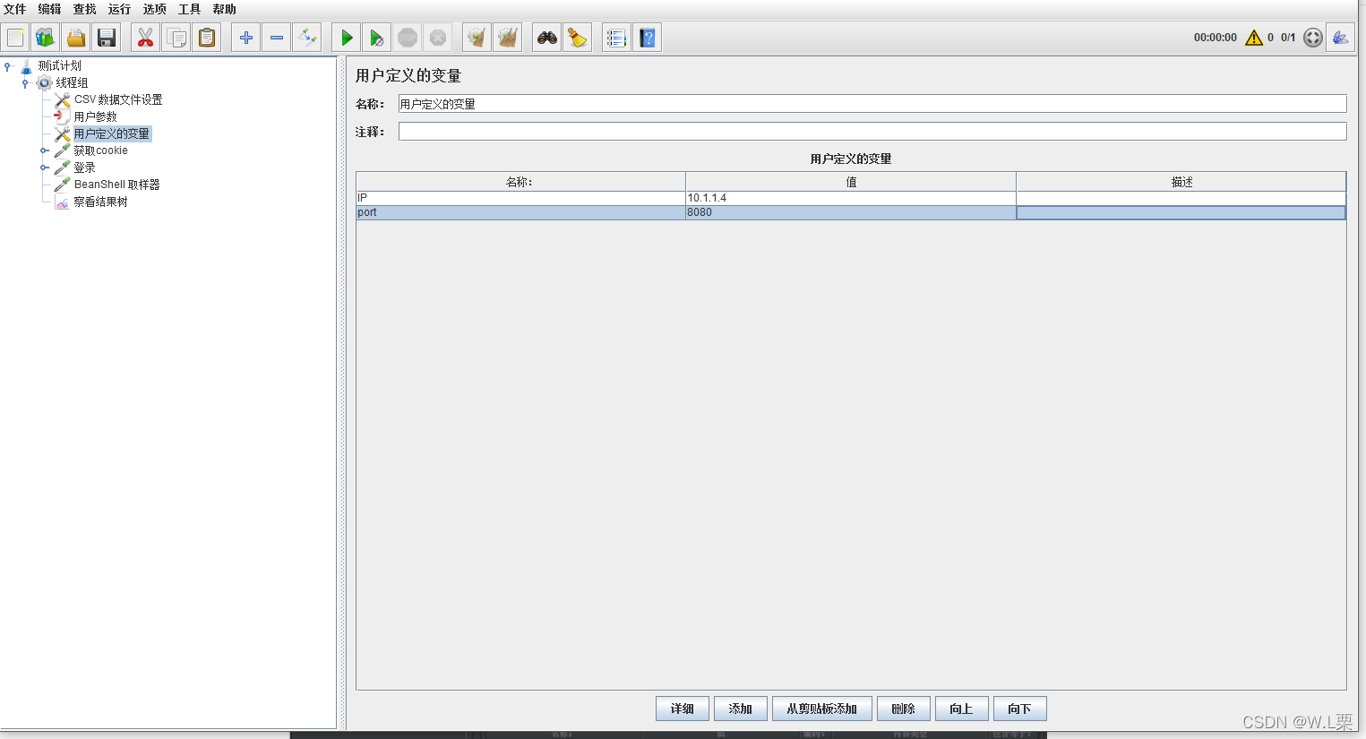The width and height of the screenshot is (1366, 739).
Task: Click the Clear All brooms icon
Action: click(508, 38)
